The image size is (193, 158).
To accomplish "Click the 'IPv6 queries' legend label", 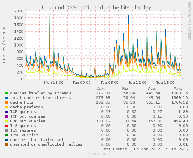I will coord(24,135).
